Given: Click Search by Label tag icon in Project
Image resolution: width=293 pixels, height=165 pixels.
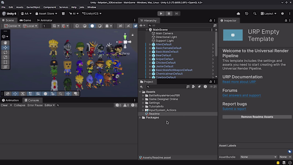Looking at the screenshot, I should tap(199, 87).
